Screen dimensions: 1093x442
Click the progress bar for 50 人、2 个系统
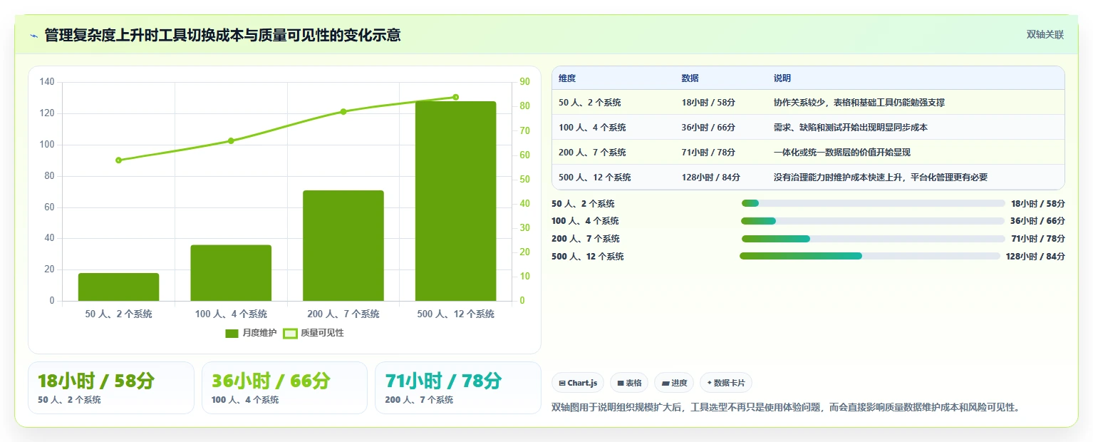tap(874, 204)
